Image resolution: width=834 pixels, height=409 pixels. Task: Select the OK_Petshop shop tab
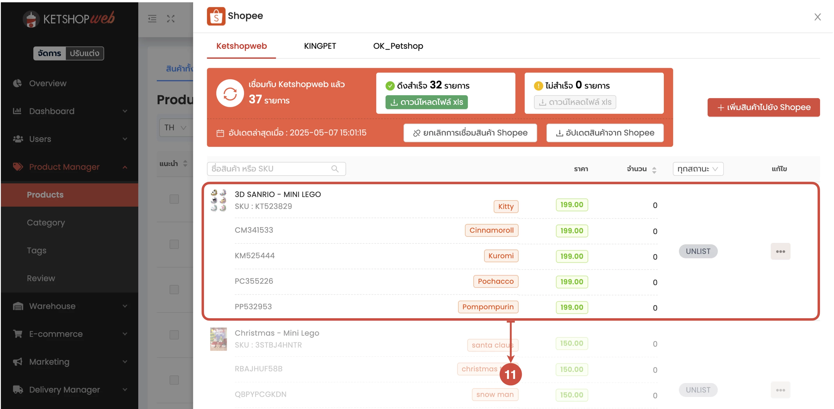tap(398, 46)
